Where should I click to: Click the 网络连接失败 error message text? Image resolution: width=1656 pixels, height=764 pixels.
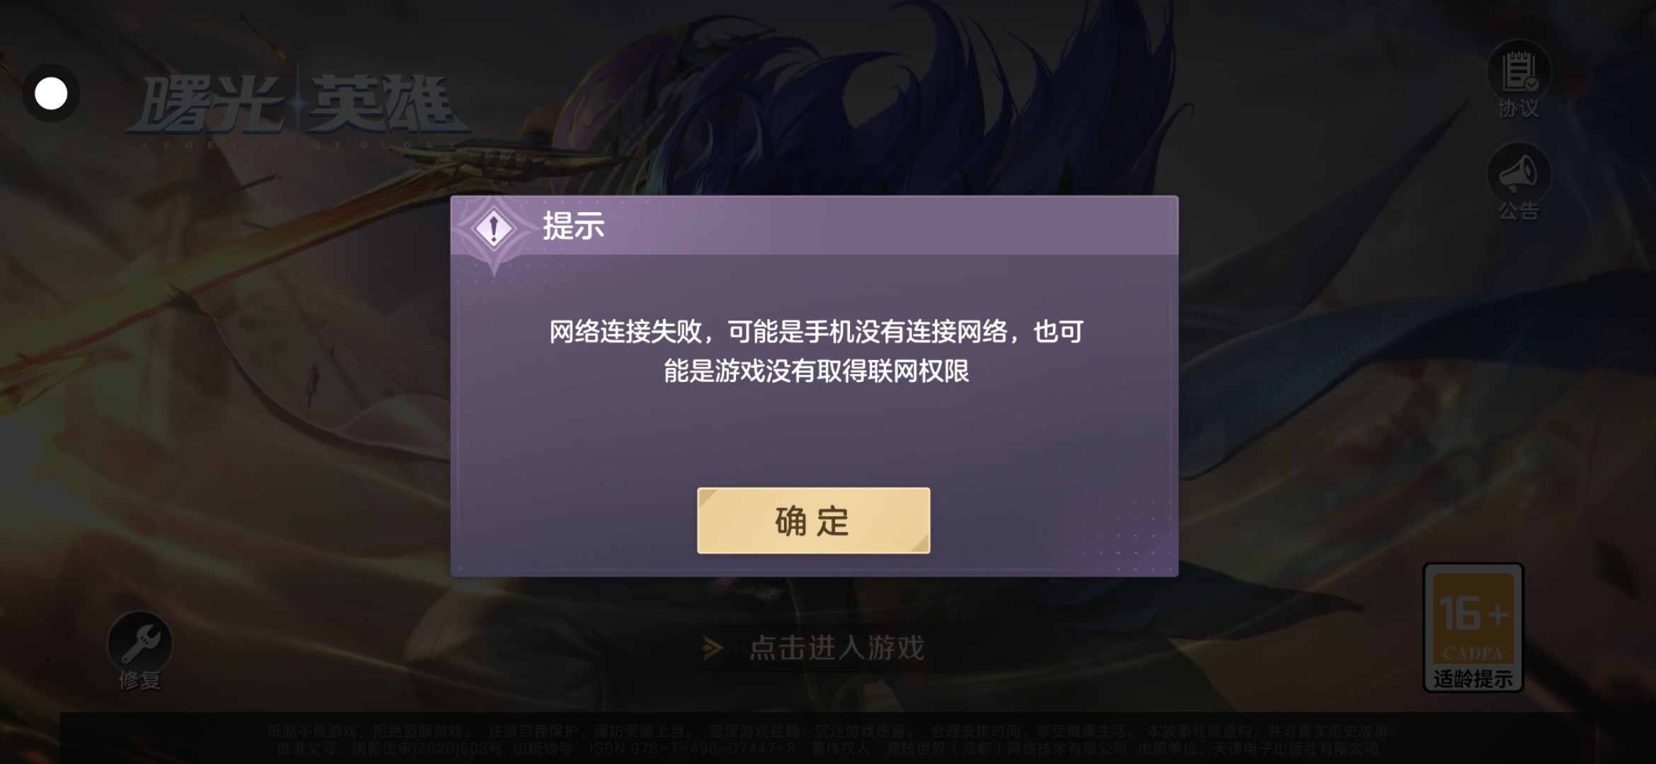point(816,352)
